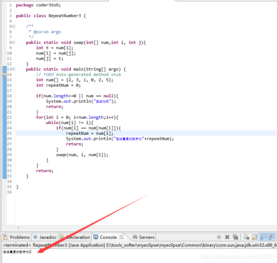This screenshot has height=263, width=277.
Task: Click the editor horizontal scroll left arrow
Action: (18, 228)
